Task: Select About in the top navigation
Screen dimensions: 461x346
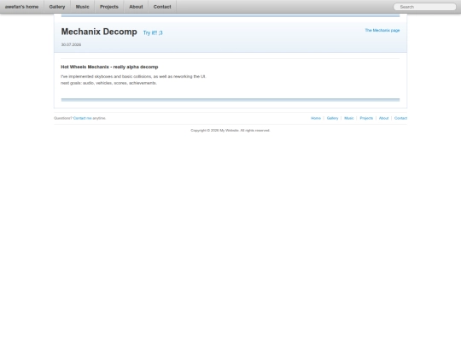Action: point(136,7)
